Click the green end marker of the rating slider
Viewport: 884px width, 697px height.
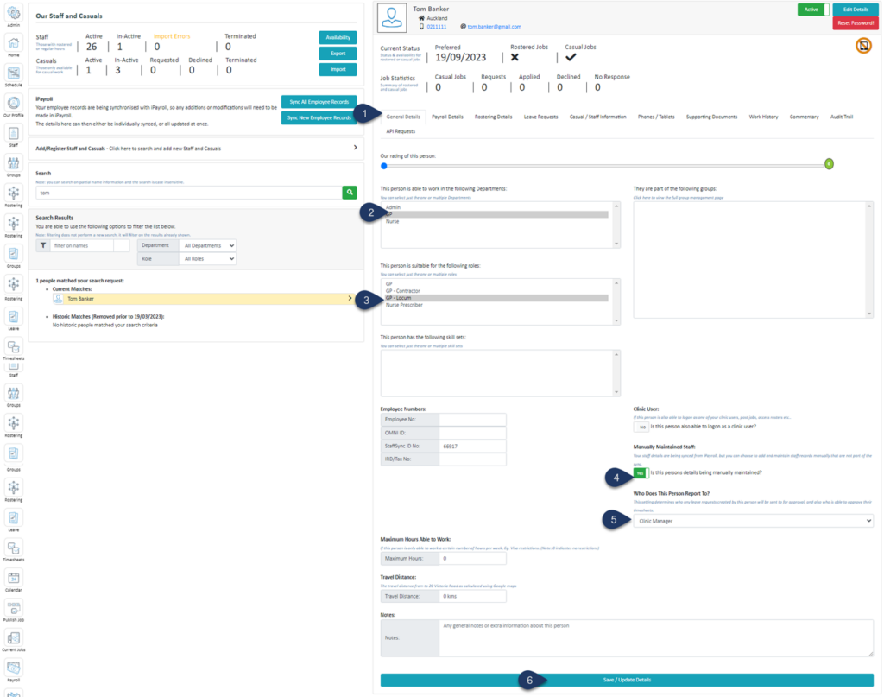(829, 164)
